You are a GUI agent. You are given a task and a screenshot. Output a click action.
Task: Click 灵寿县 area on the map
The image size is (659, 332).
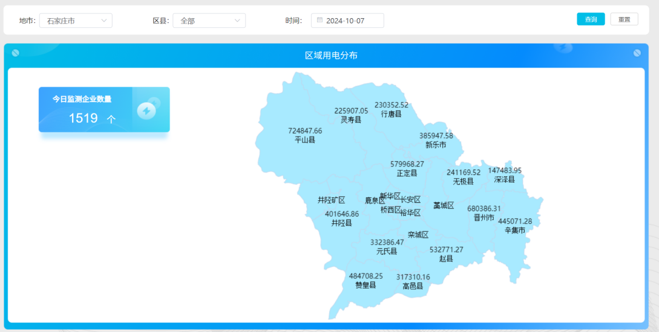(x=350, y=120)
